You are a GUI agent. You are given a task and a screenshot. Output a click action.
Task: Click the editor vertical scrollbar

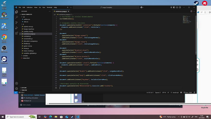click(196, 35)
